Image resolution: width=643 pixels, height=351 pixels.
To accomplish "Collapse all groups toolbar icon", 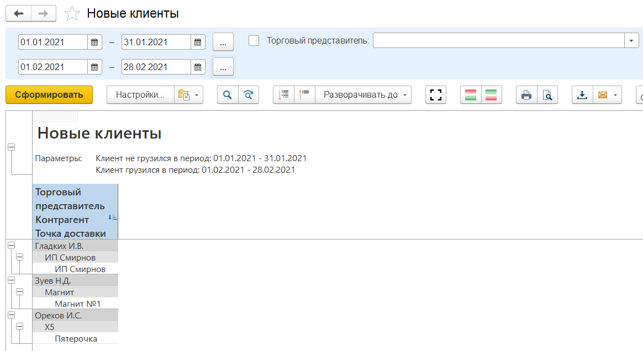I will click(304, 95).
